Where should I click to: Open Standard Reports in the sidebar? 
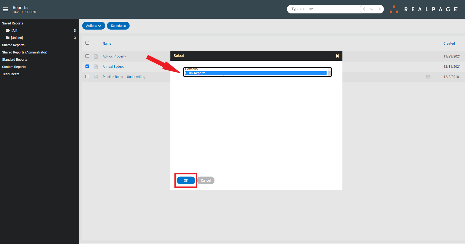[x=15, y=60]
